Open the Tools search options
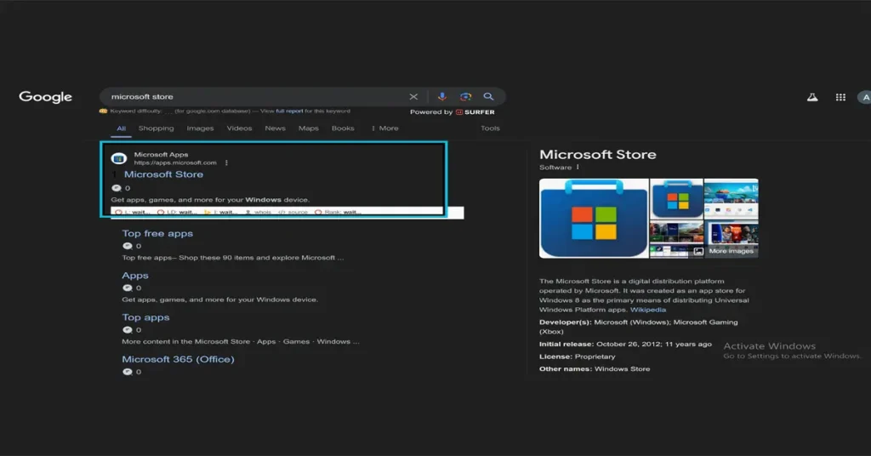Viewport: 871px width, 456px height. pyautogui.click(x=490, y=128)
